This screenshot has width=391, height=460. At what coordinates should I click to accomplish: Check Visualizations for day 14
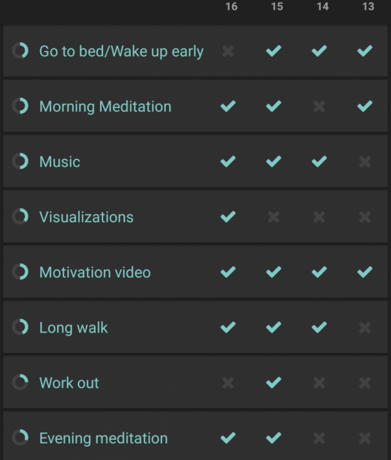[319, 217]
